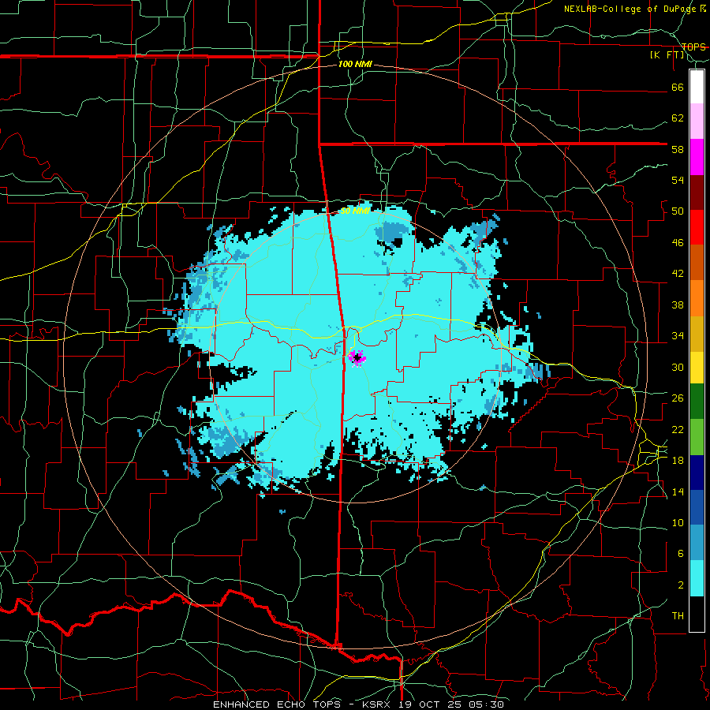Click the "42" legend value
The height and width of the screenshot is (710, 710).
(x=678, y=274)
